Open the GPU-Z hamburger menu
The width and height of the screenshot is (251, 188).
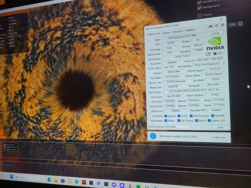222,25
